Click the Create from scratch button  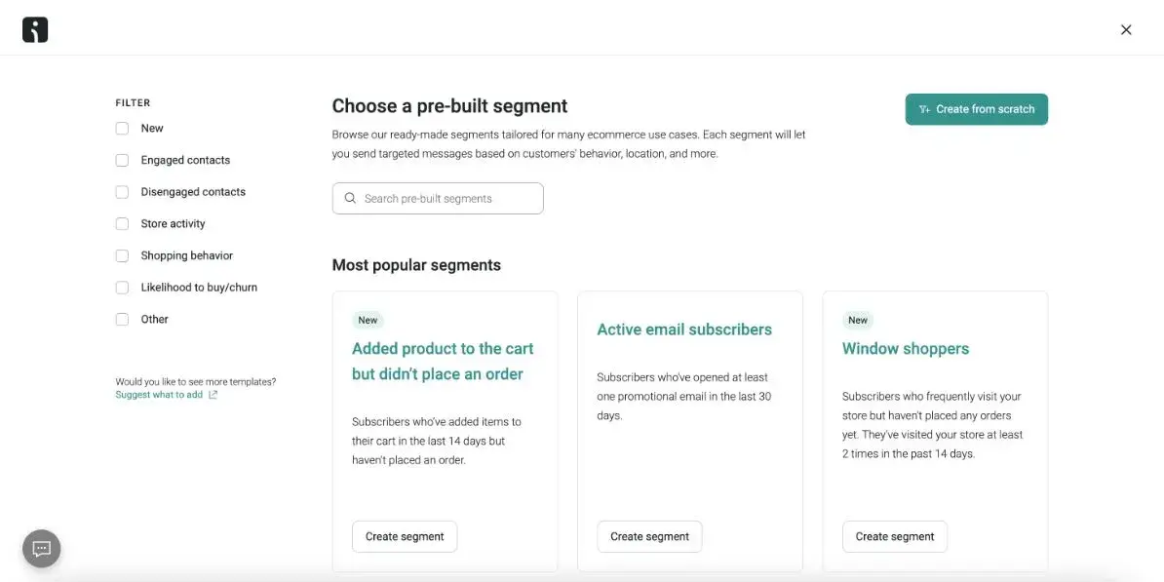(976, 109)
